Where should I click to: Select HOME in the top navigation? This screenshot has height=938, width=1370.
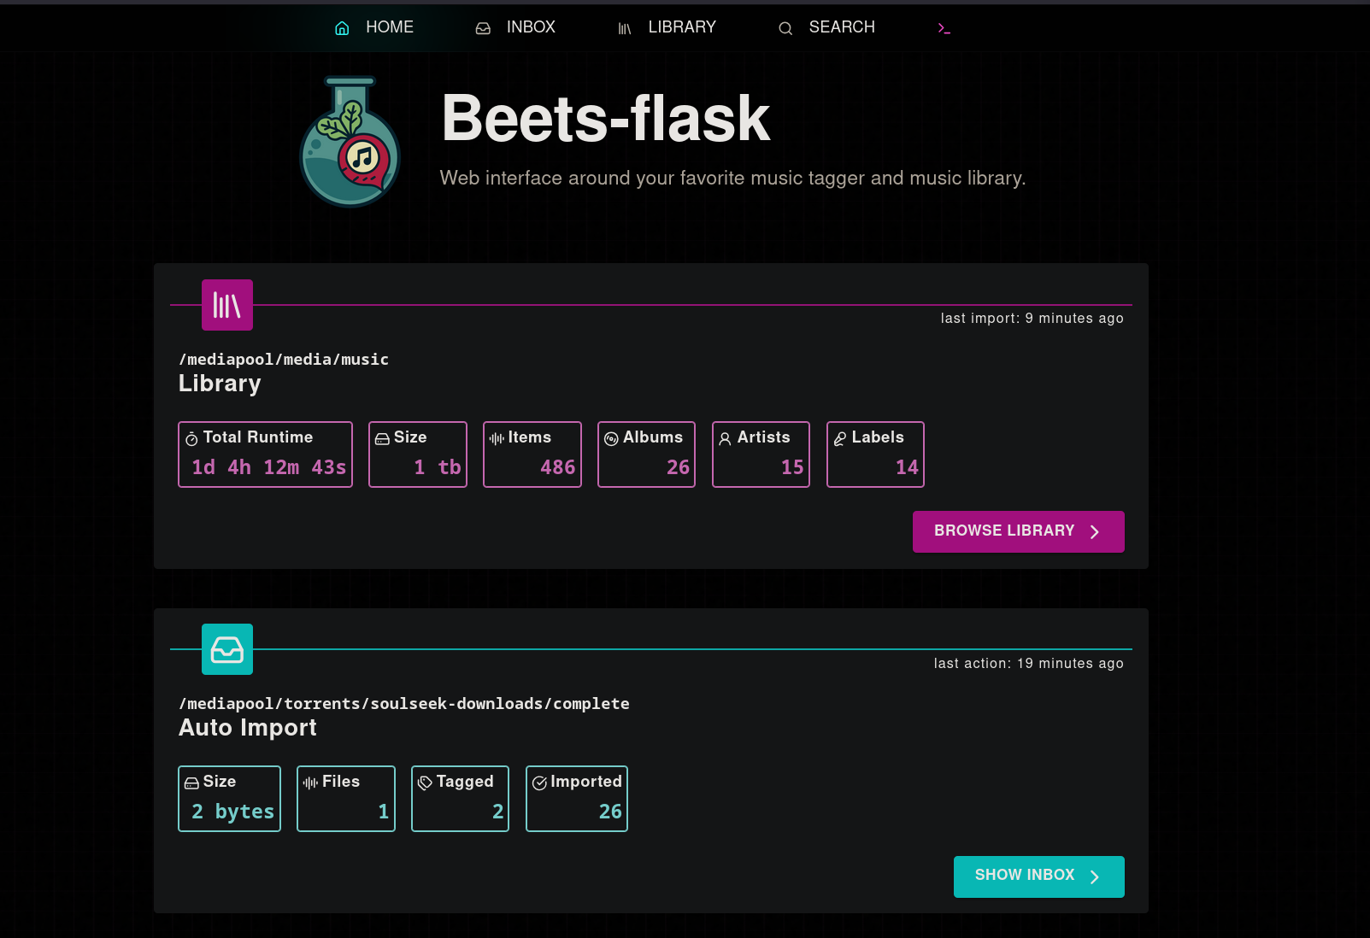click(389, 26)
